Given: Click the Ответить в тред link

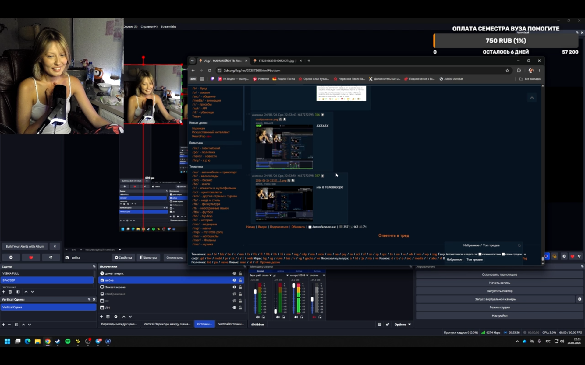Looking at the screenshot, I should (394, 235).
